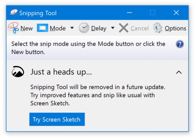Minimize the Snipping Tool window
Screen dimensions: 196x139
[x=129, y=13]
